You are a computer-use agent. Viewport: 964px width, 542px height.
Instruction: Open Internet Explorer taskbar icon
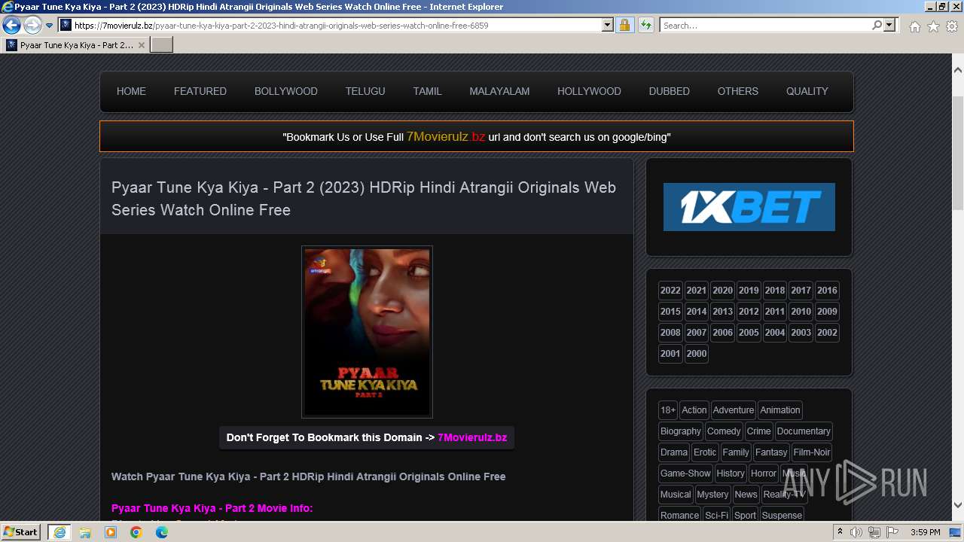pos(59,532)
